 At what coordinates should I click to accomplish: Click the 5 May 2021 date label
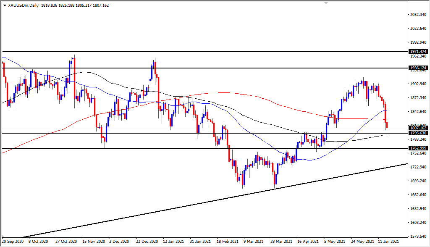[334, 242]
